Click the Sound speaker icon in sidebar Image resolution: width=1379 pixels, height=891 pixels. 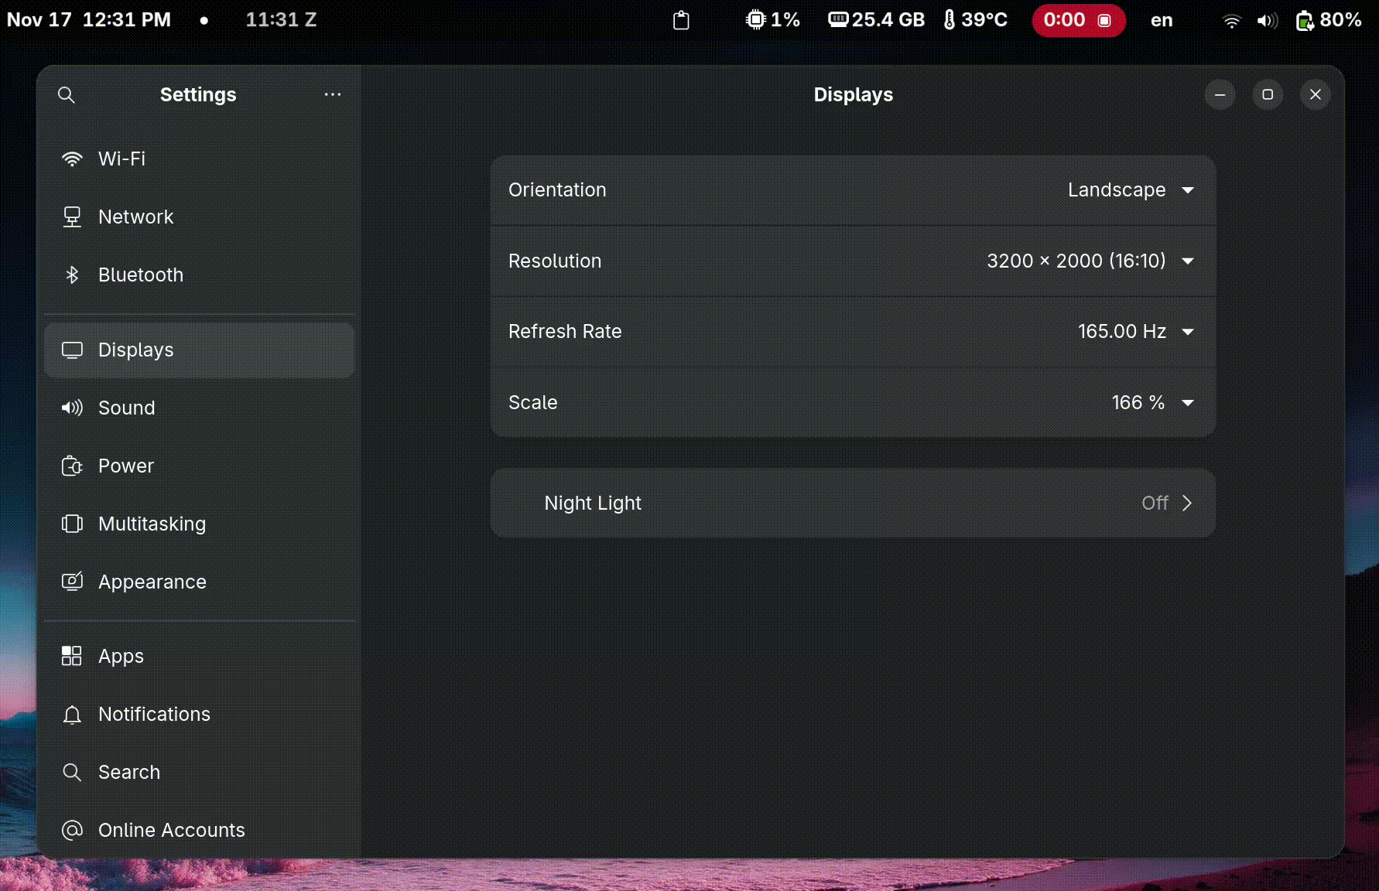72,408
